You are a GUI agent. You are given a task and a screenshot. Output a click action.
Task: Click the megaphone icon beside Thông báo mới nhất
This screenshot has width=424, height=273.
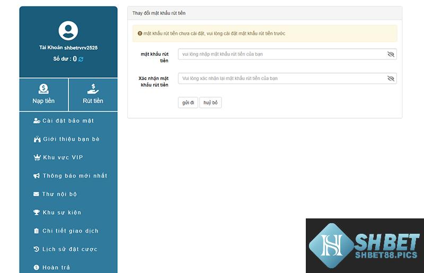[37, 176]
